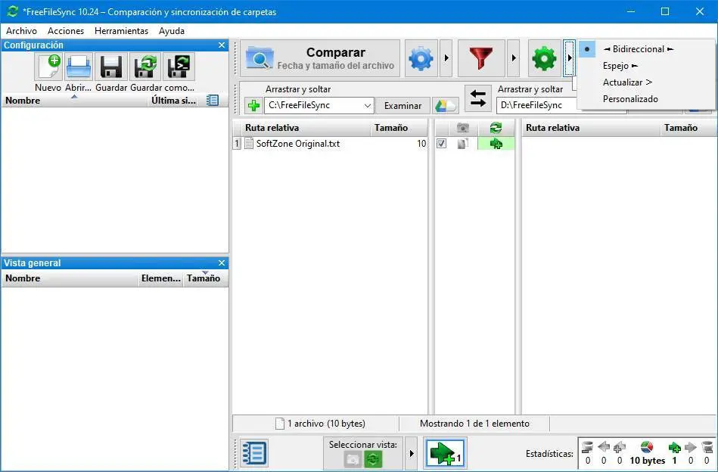Image resolution: width=718 pixels, height=472 pixels.
Task: Click the delete-right statistics icon
Action: 707,447
